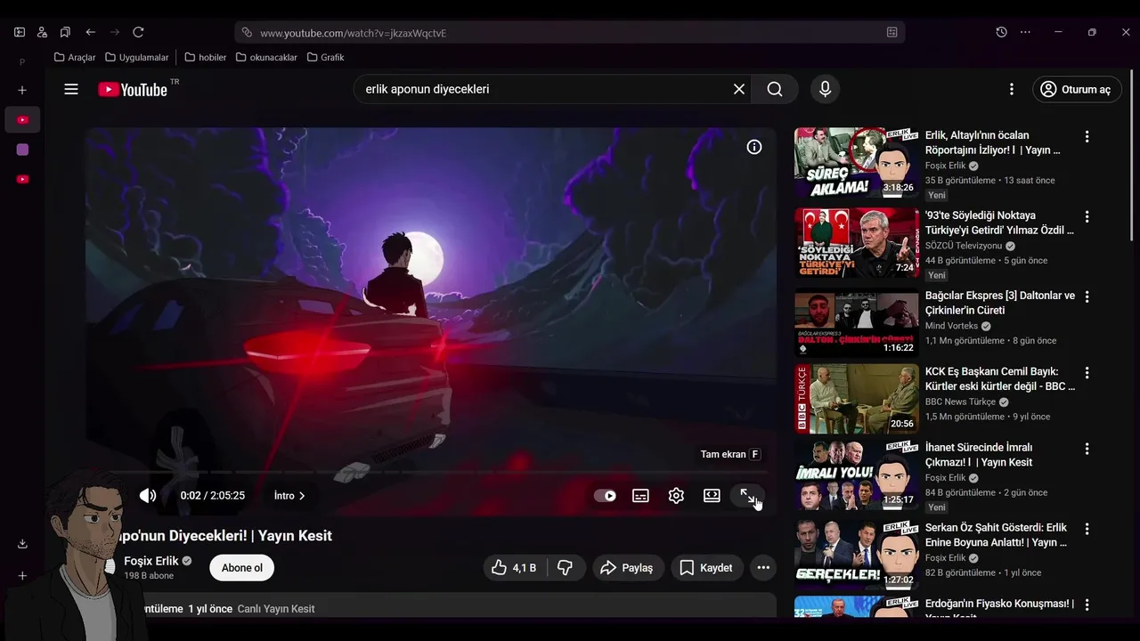Viewport: 1140px width, 641px height.
Task: Open options for '93'te Söylediği video
Action: 1087,216
